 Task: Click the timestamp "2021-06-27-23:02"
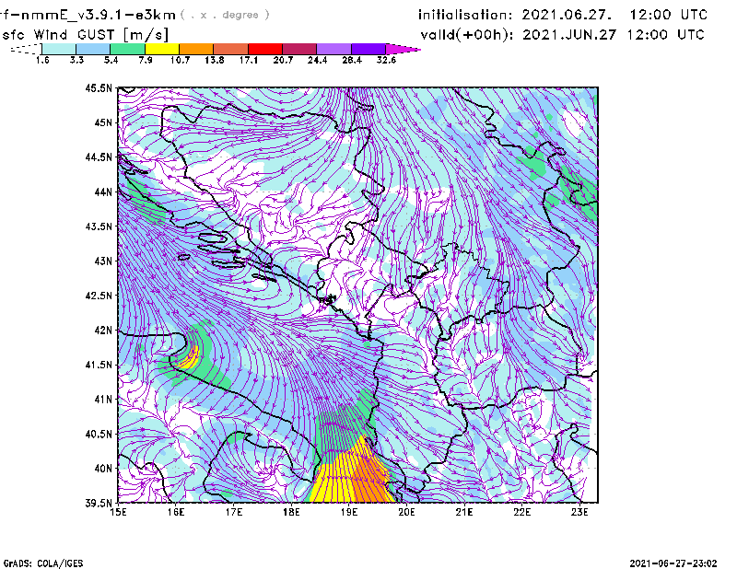(x=673, y=563)
